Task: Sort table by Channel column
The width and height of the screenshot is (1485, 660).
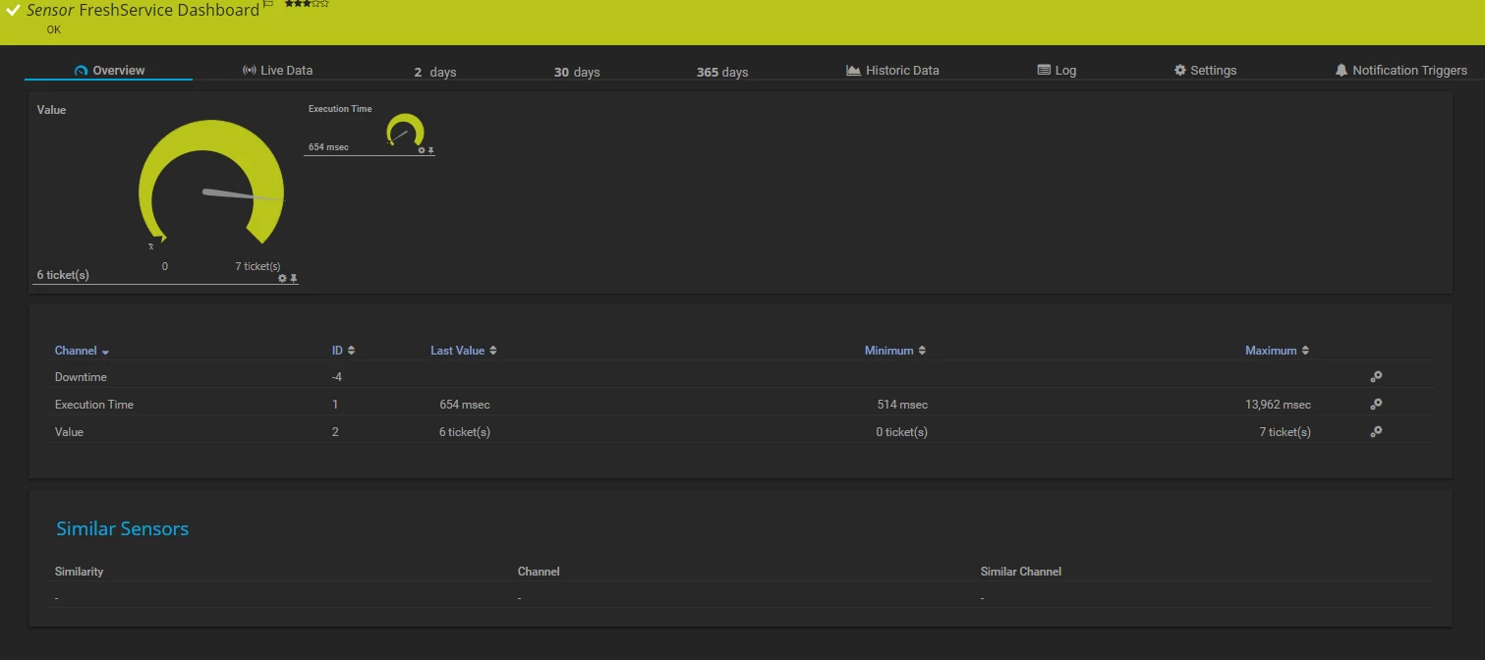Action: (82, 351)
